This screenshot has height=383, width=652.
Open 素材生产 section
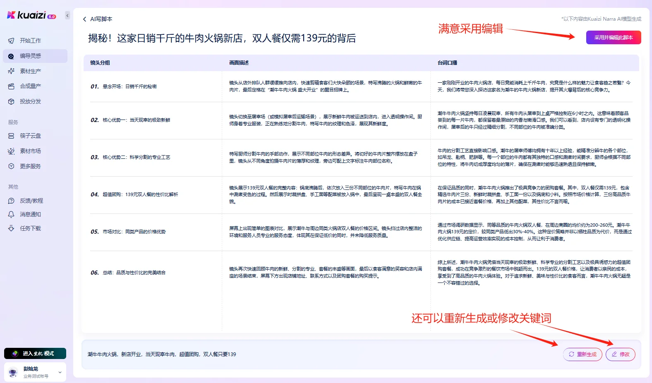(35, 71)
